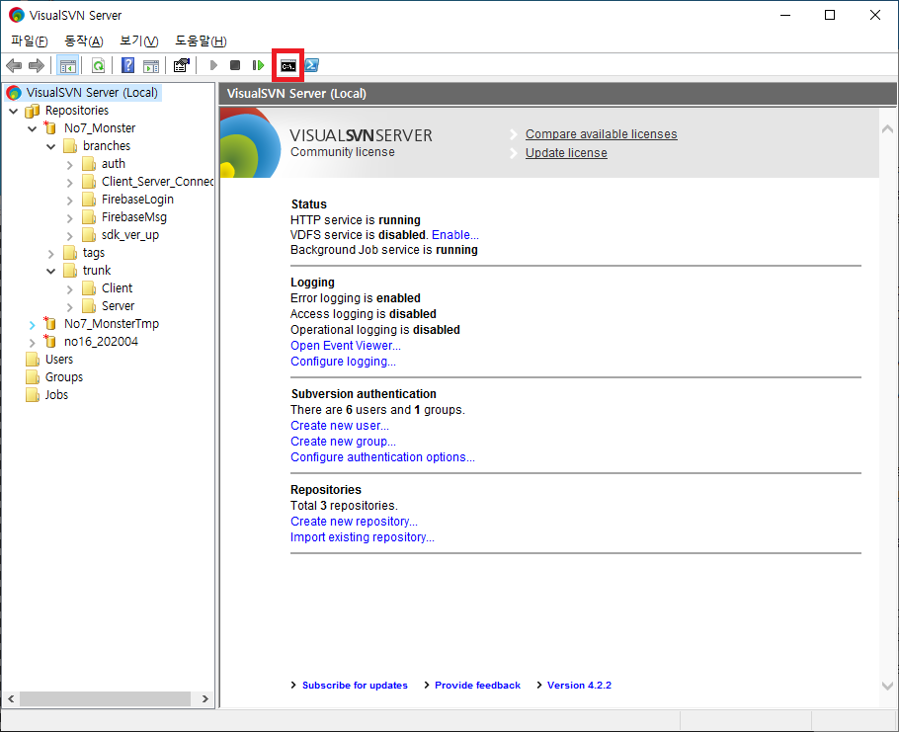Open the 보기(V) menu
The image size is (899, 732).
tap(138, 41)
